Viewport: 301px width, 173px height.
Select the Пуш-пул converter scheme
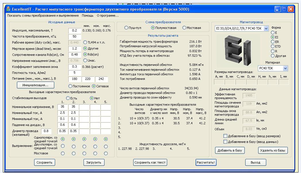coord(126,28)
